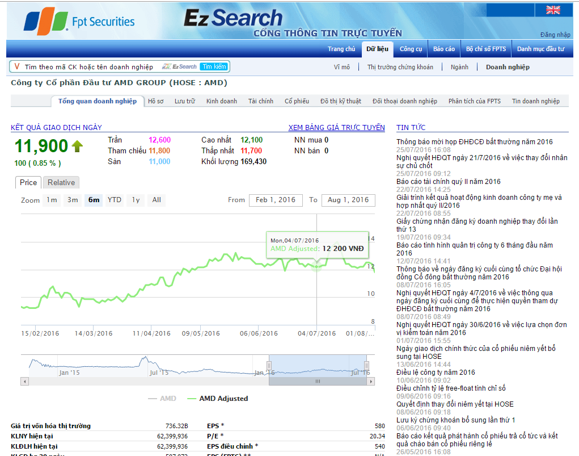Toggle the AMD Adjusted series in legend
This screenshot has height=456, width=579.
(x=218, y=398)
